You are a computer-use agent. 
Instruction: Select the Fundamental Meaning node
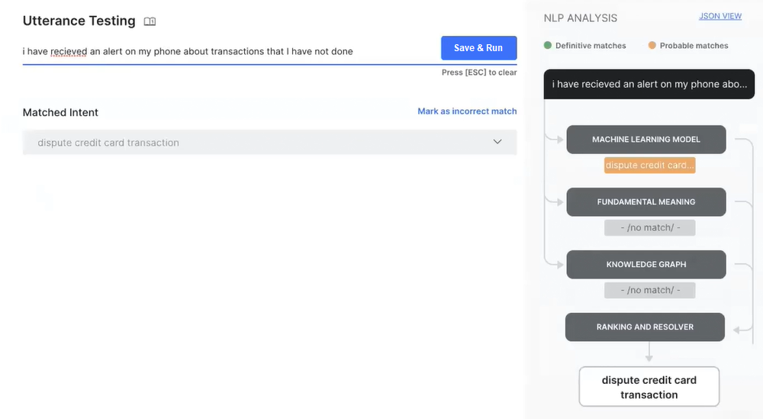click(645, 202)
